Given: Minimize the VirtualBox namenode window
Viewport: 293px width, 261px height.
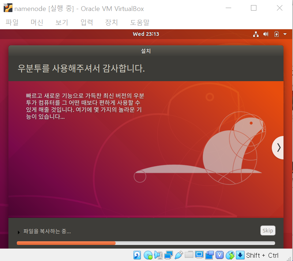Looking at the screenshot, I should 228,8.
